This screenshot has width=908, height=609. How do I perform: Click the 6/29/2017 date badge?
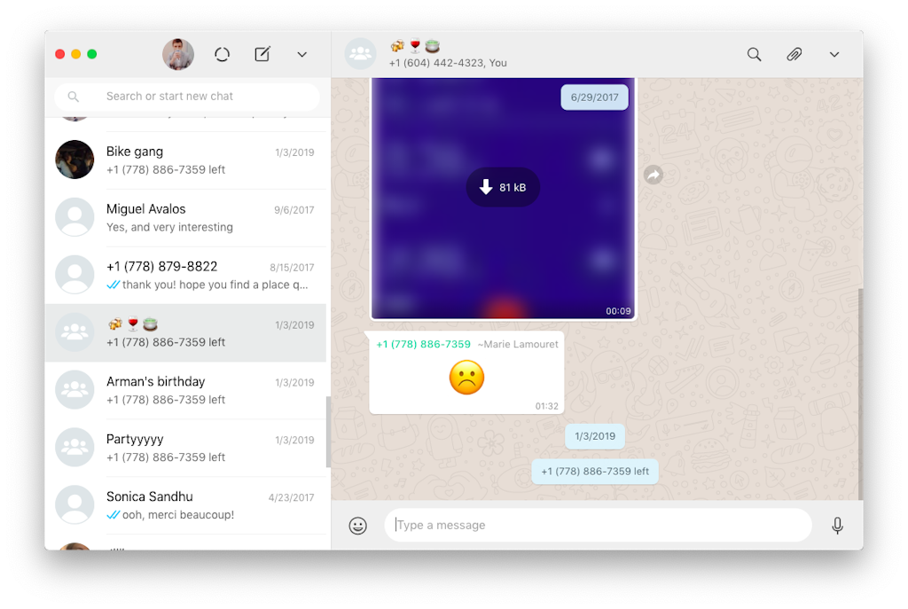594,97
